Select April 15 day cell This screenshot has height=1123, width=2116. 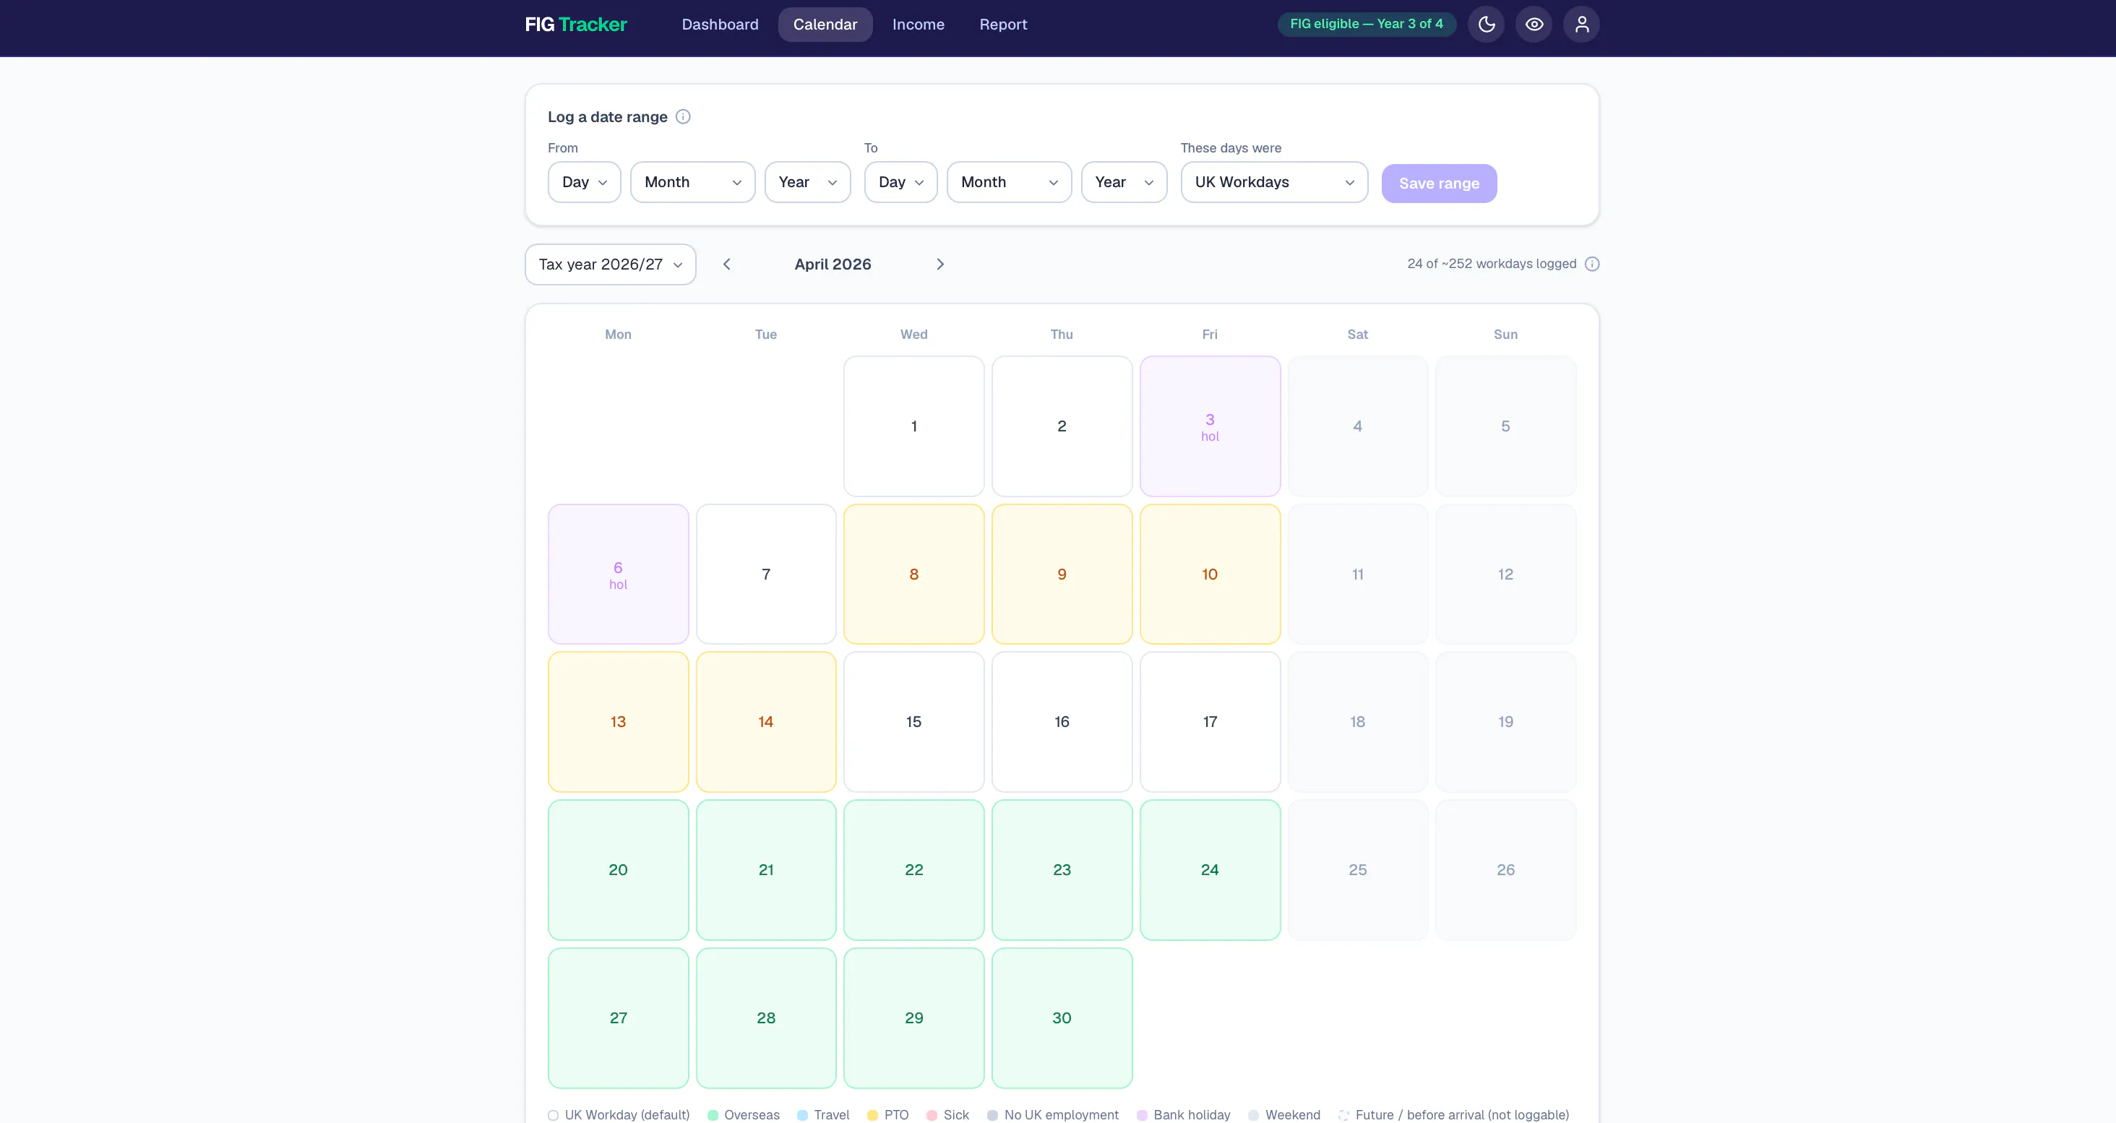(x=913, y=722)
